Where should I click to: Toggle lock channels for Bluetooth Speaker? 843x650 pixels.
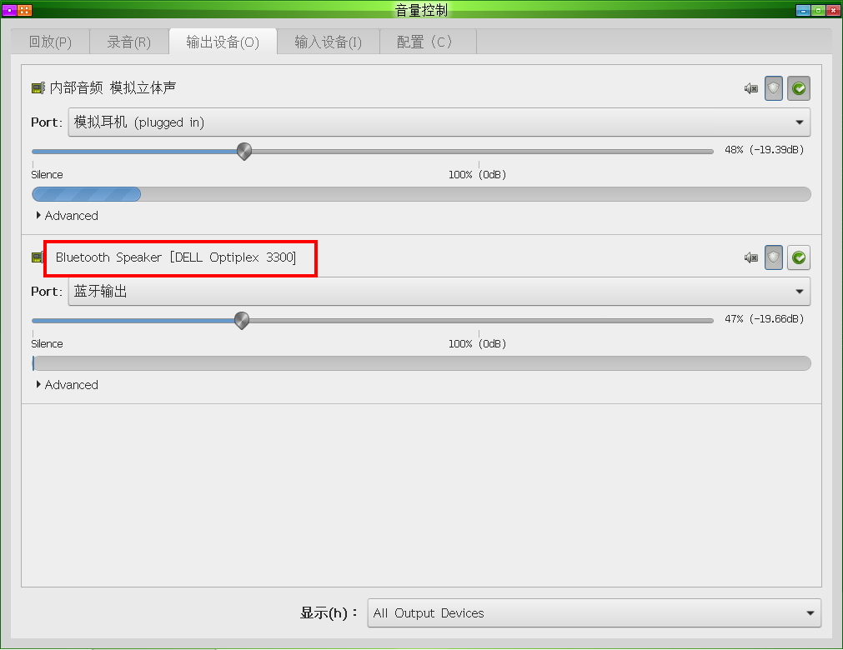point(774,257)
